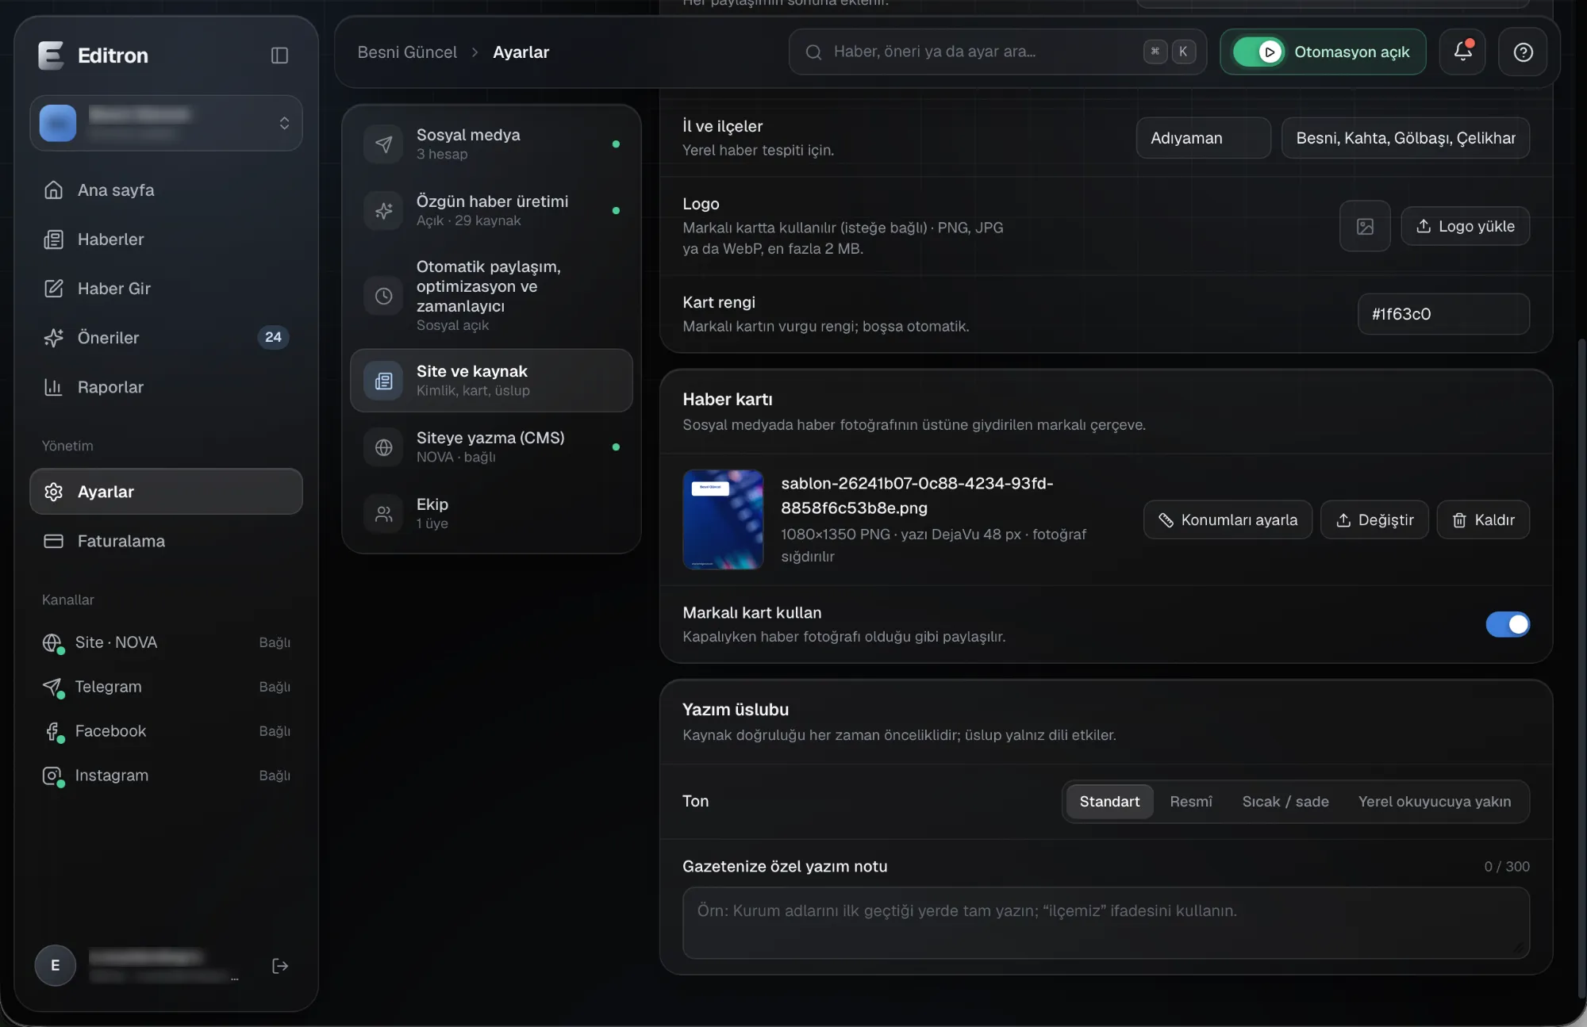Open the notifications bell
Viewport: 1587px width, 1027px height.
pos(1462,52)
